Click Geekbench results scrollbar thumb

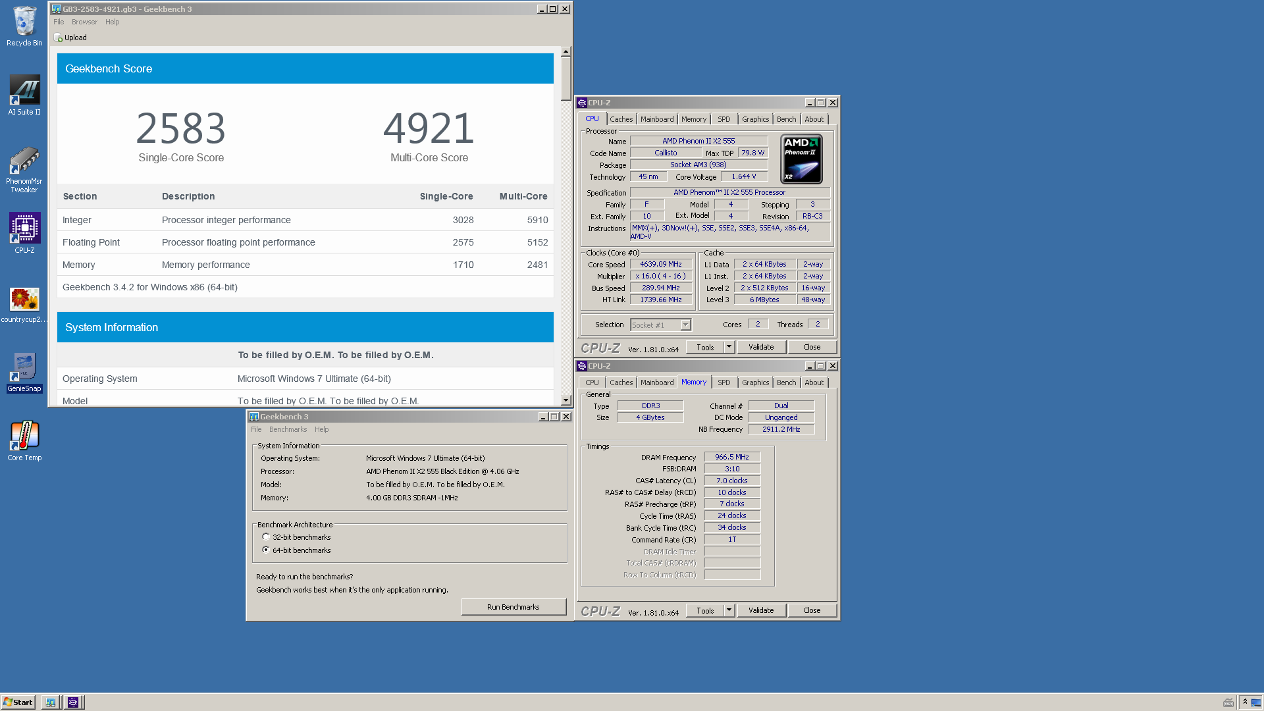coord(566,78)
